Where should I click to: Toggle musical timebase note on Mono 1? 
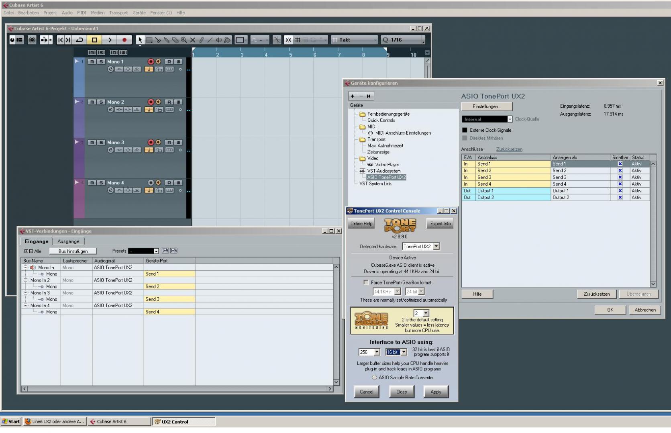coord(149,69)
